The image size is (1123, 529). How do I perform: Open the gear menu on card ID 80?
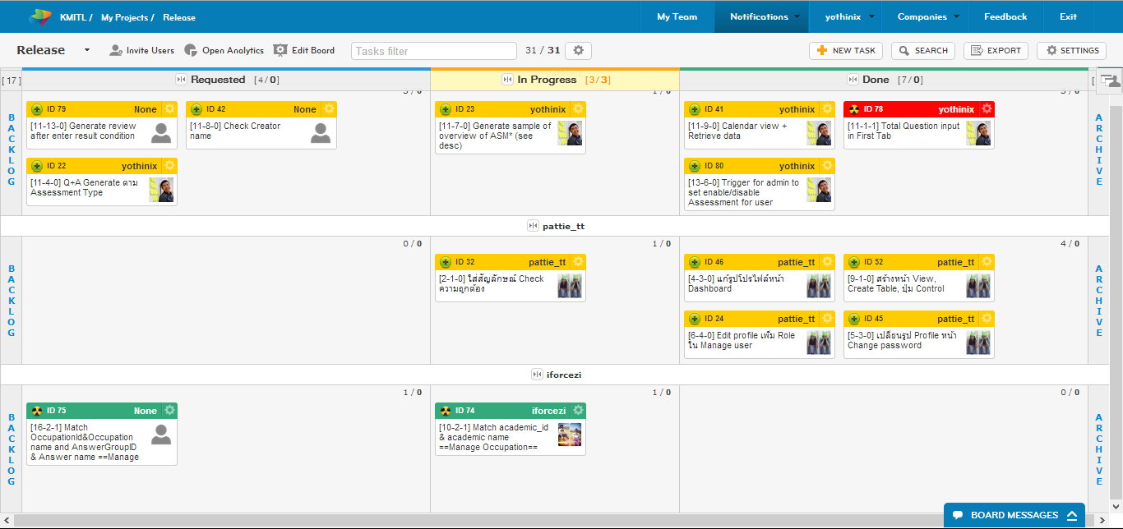[x=827, y=166]
